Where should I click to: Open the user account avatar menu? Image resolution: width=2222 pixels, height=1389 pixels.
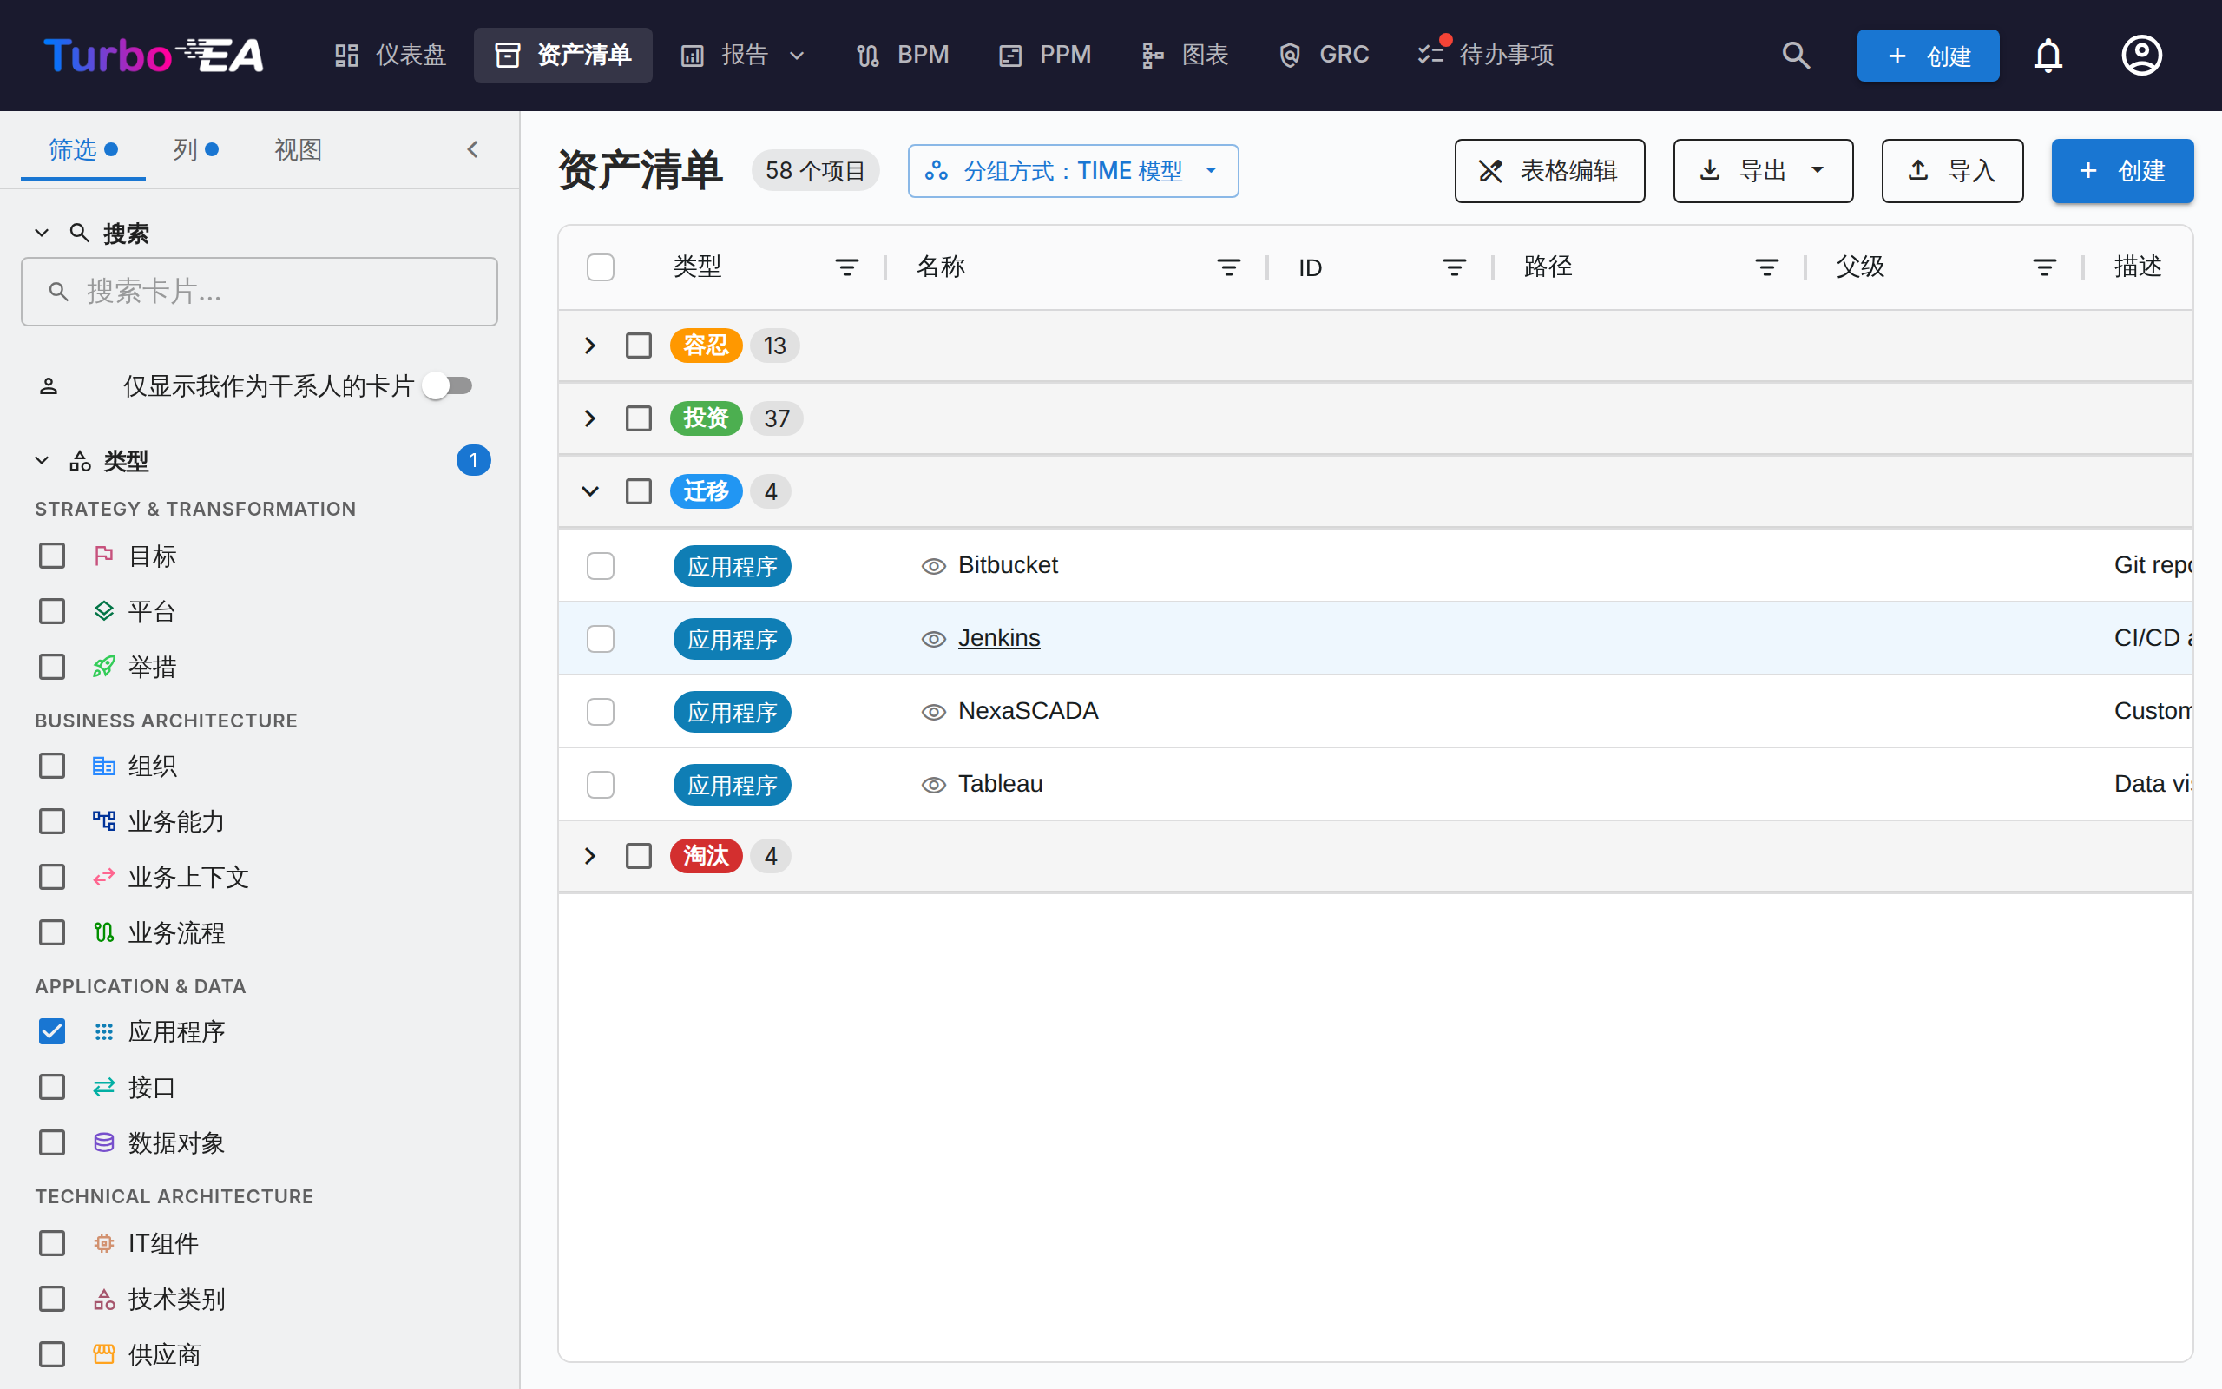(x=2141, y=55)
